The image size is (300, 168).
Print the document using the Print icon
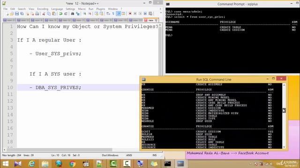[x=37, y=14]
